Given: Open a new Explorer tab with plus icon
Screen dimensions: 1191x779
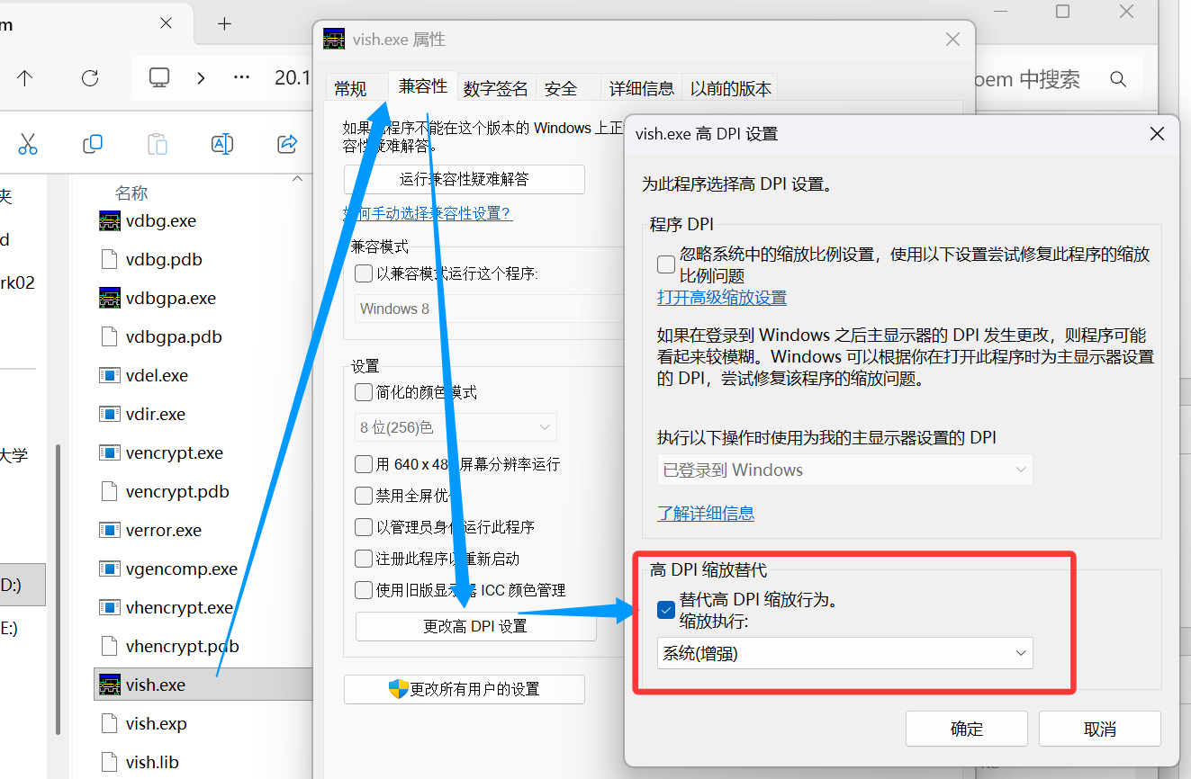Looking at the screenshot, I should click(x=224, y=23).
